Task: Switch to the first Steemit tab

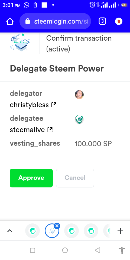Action: coord(32,231)
